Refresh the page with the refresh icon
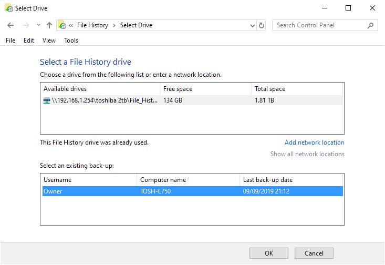 tap(262, 25)
